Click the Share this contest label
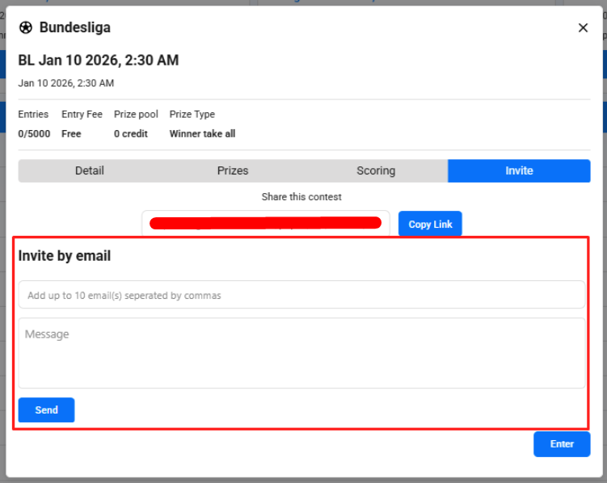This screenshot has height=483, width=607. [301, 197]
